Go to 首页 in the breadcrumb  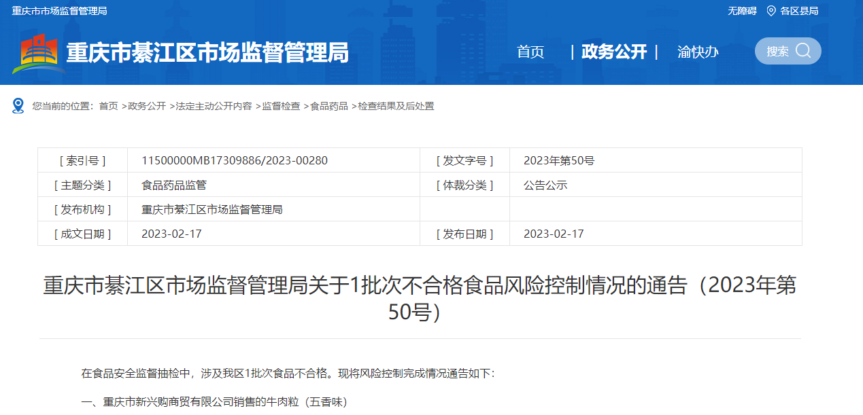[x=108, y=106]
